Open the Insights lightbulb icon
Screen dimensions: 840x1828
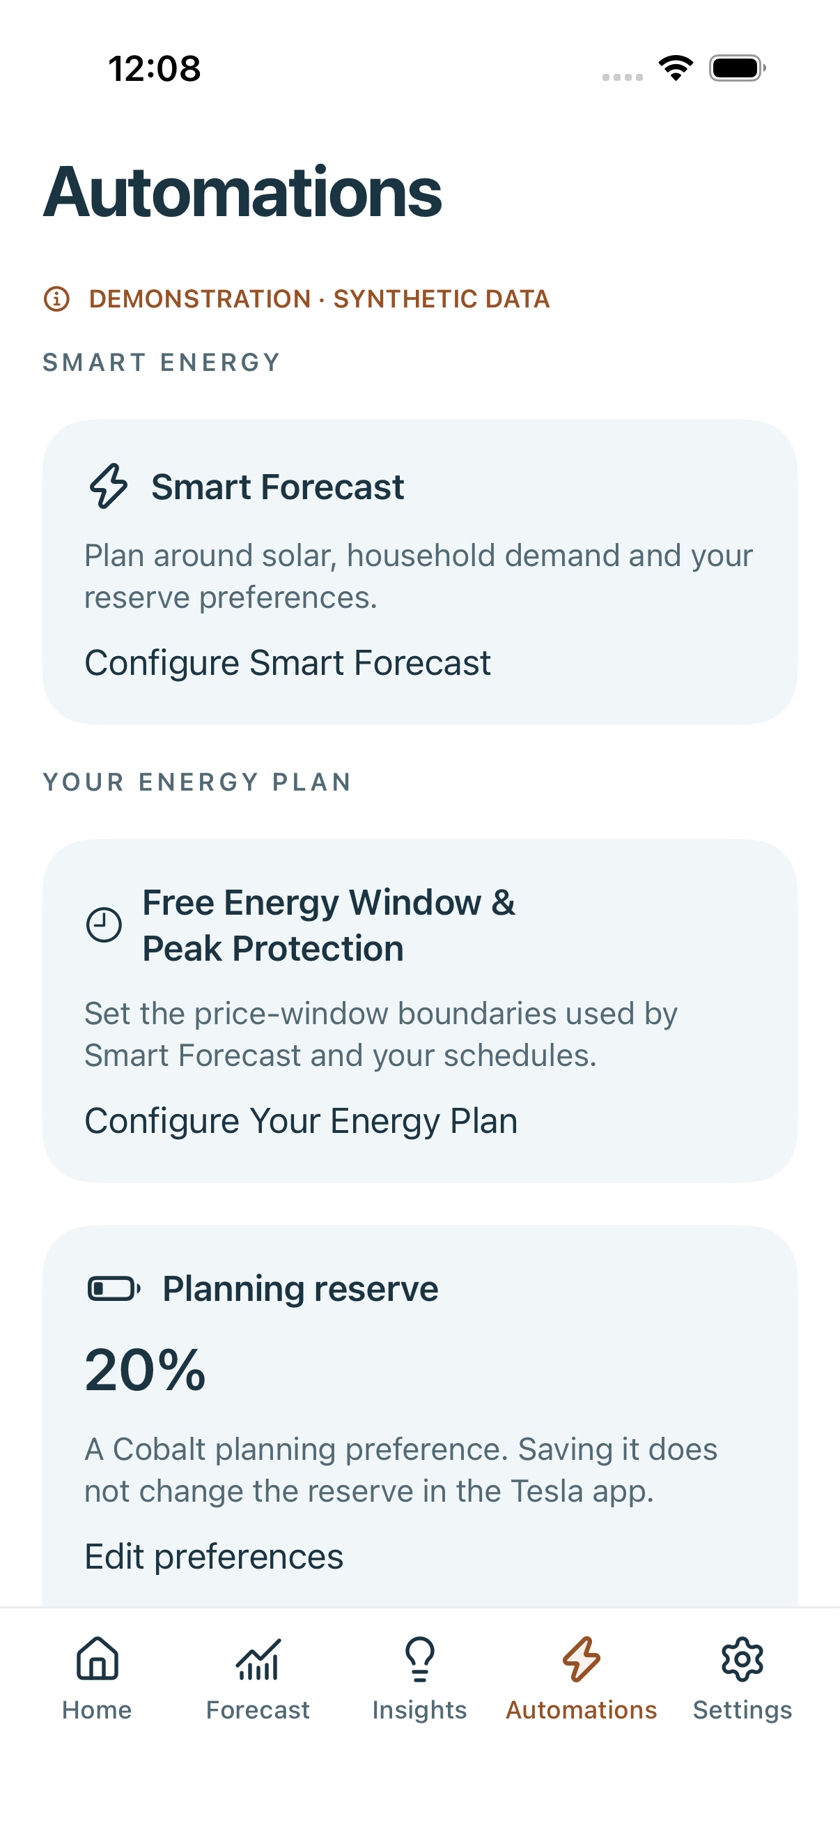[x=419, y=1659]
